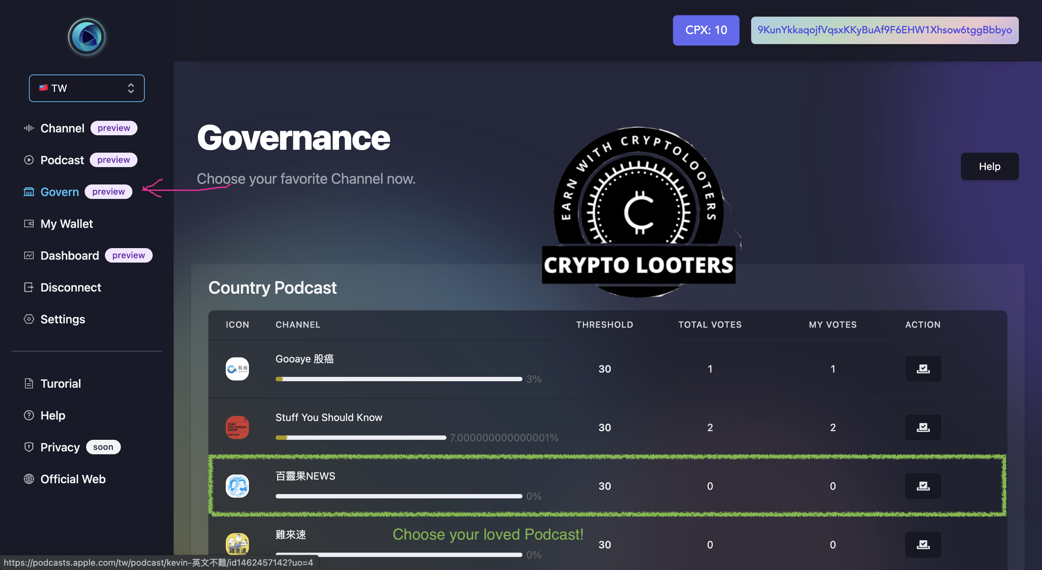
Task: Open the Official Web link
Action: coord(73,479)
